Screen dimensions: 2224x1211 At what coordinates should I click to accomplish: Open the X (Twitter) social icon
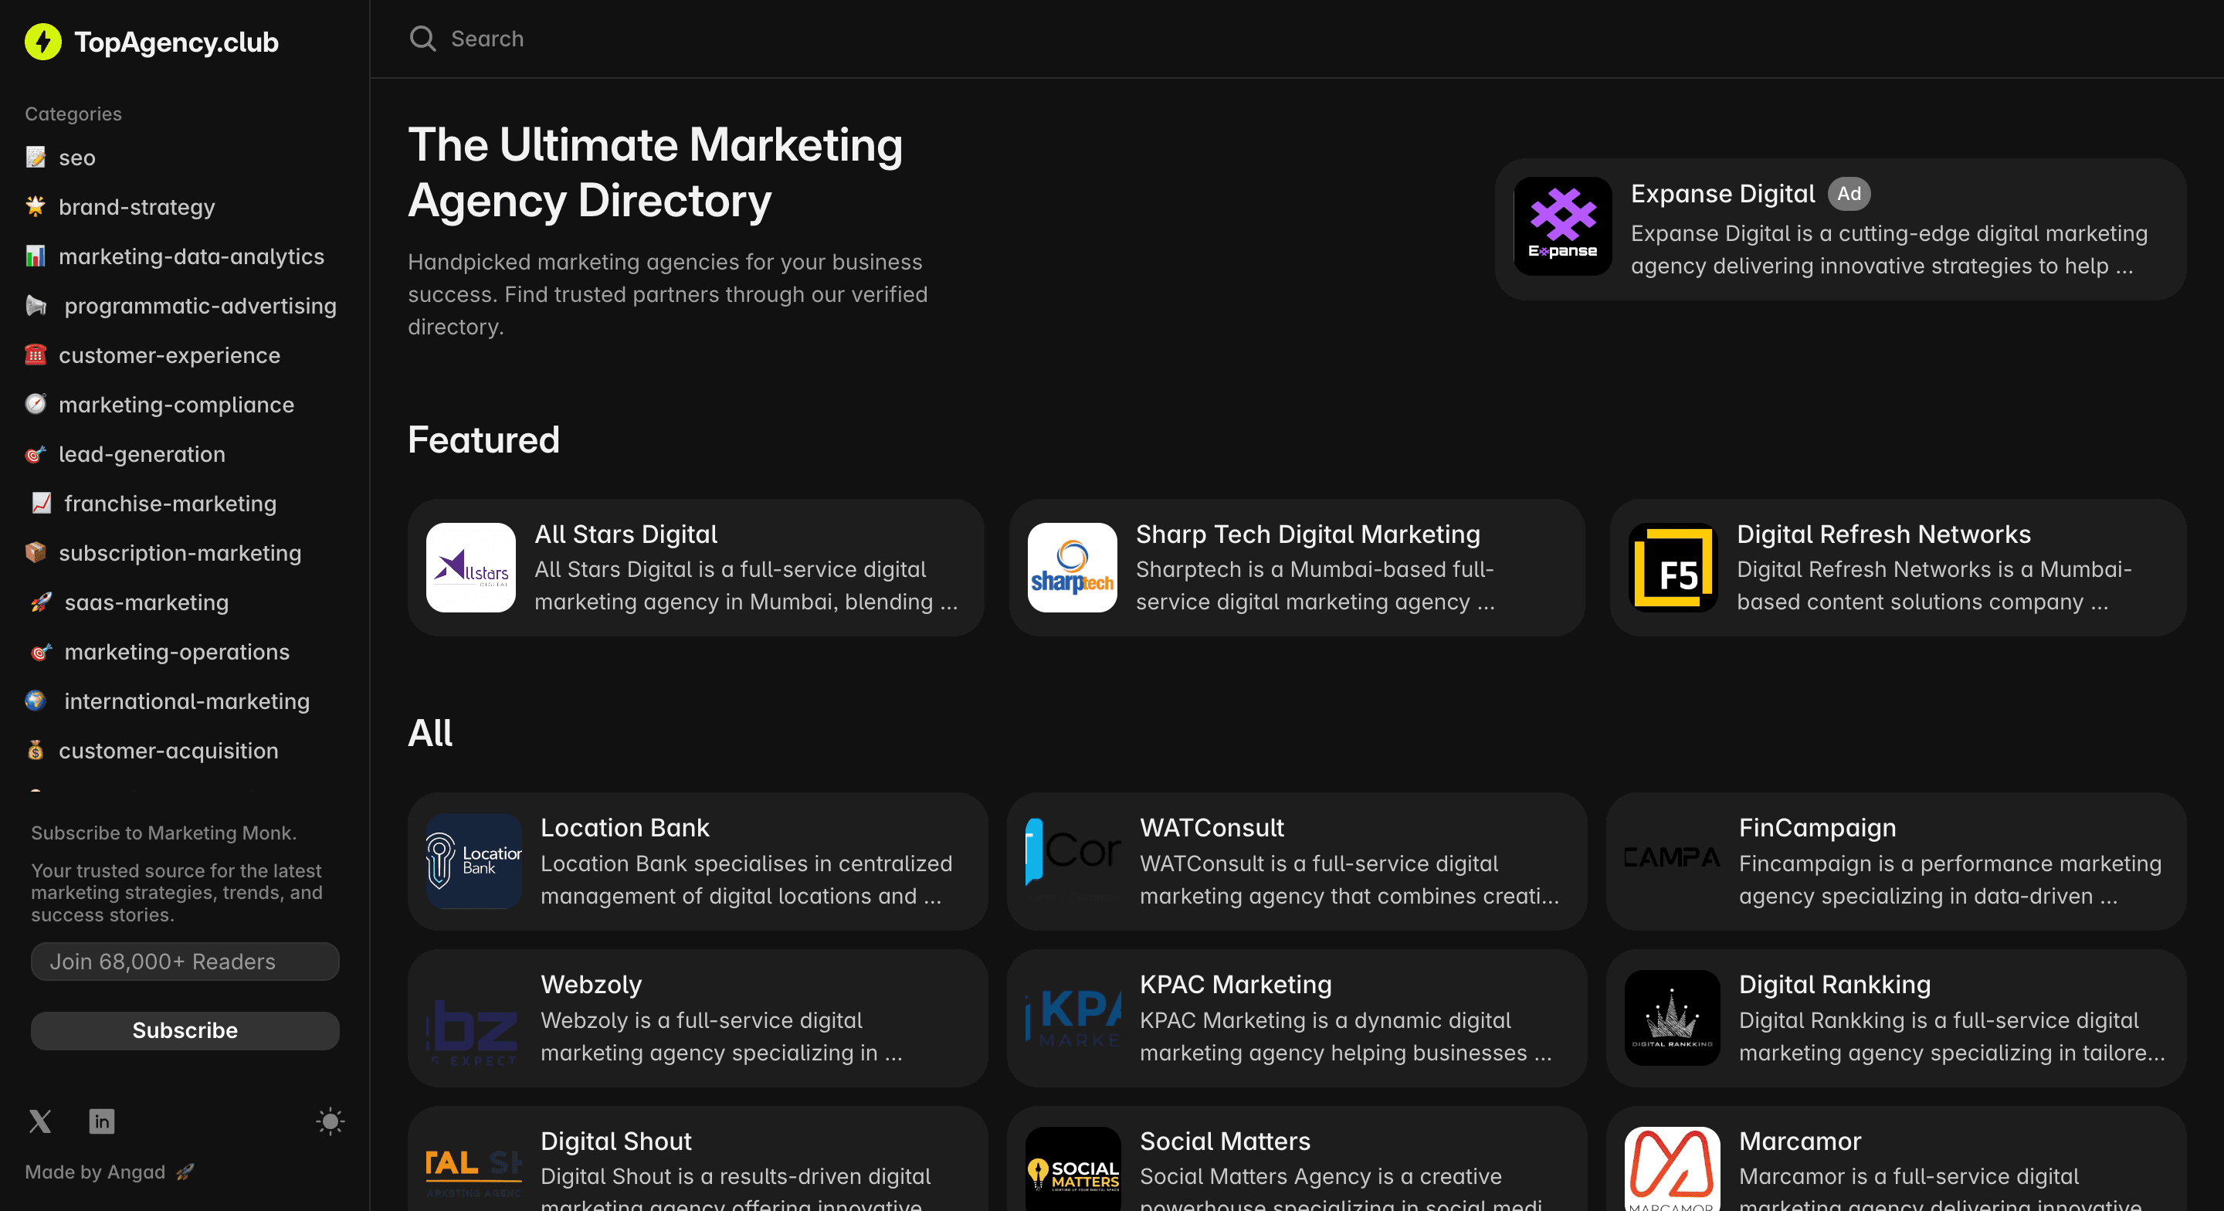point(39,1121)
